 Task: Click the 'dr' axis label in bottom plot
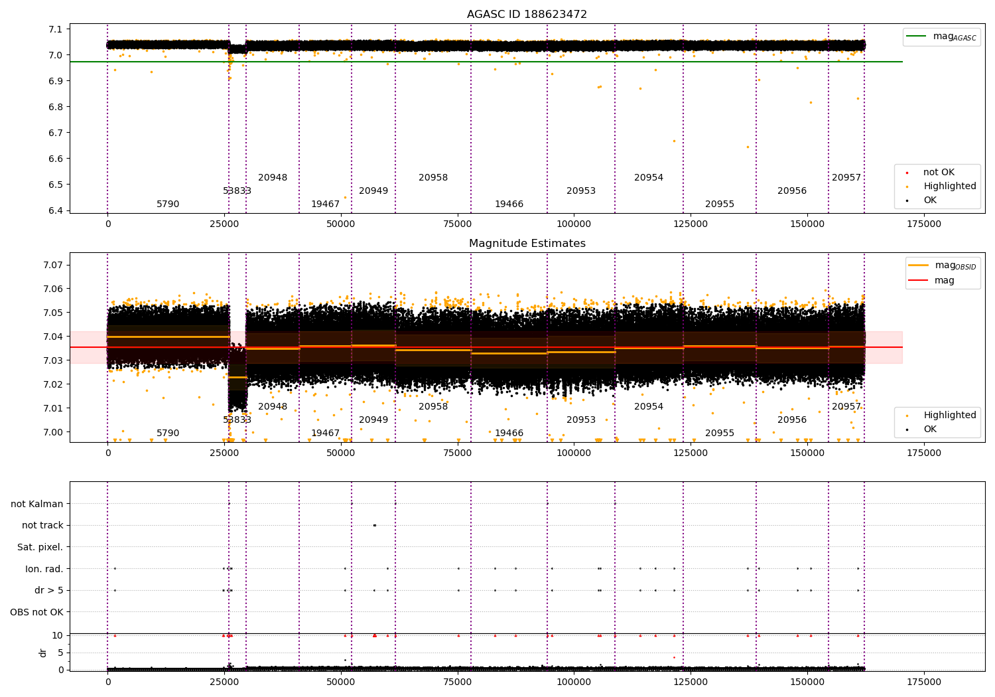[x=43, y=653]
